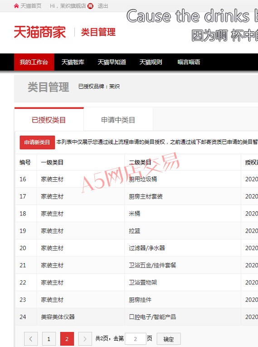Open 天猫智库 in the nav bar
This screenshot has width=258, height=347.
73,62
